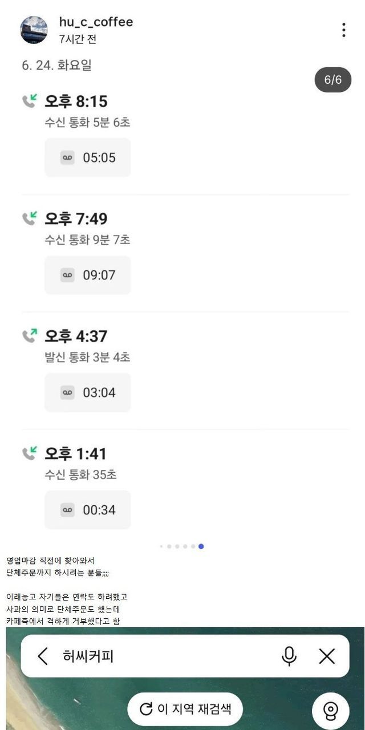The image size is (365, 730).
Task: Click the 허씨커피 search input field
Action: tap(165, 656)
